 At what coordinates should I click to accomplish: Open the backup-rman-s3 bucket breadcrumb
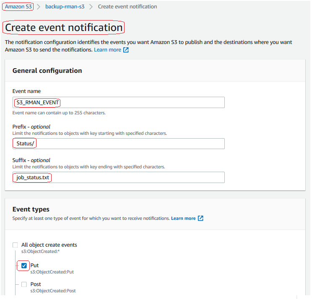(x=65, y=7)
